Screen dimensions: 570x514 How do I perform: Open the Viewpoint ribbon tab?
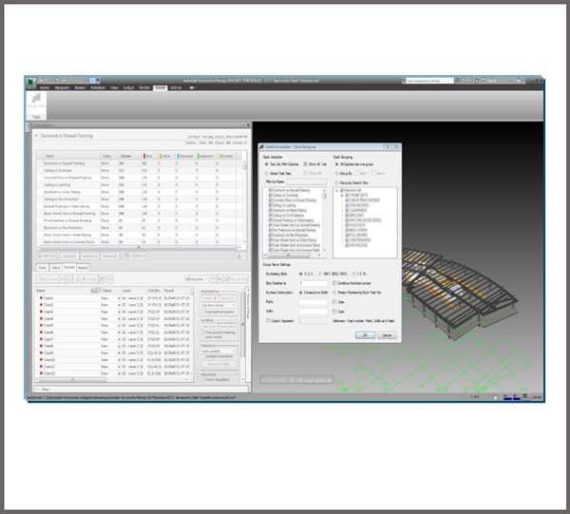[62, 88]
